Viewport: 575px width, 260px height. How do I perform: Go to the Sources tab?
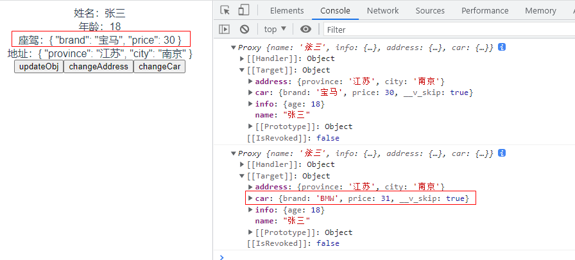pos(430,11)
